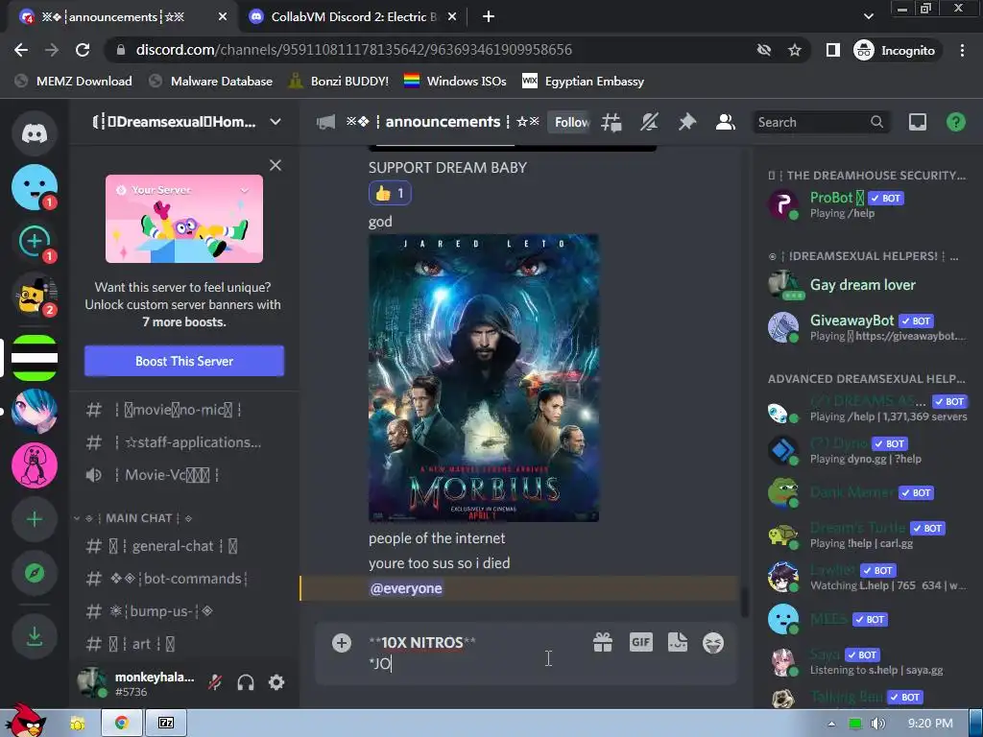The height and width of the screenshot is (737, 983).
Task: Open MEMZ Download bookmark
Action: click(73, 82)
